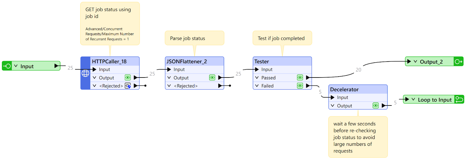Image resolution: width=467 pixels, height=160 pixels.
Task: Click the Input port entry arrow icon
Action: 7,66
